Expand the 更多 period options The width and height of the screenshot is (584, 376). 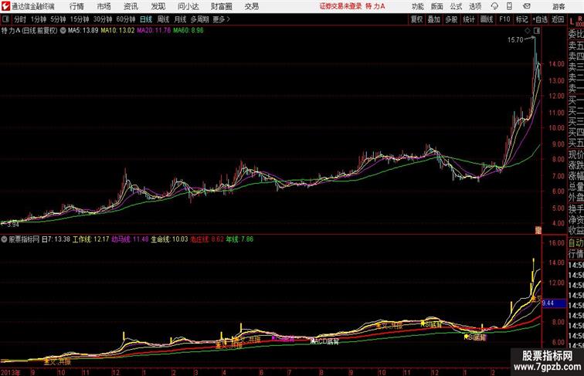tap(221, 19)
